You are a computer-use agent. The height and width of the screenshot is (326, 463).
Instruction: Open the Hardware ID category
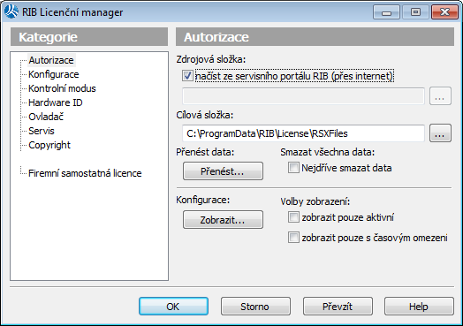click(x=55, y=102)
